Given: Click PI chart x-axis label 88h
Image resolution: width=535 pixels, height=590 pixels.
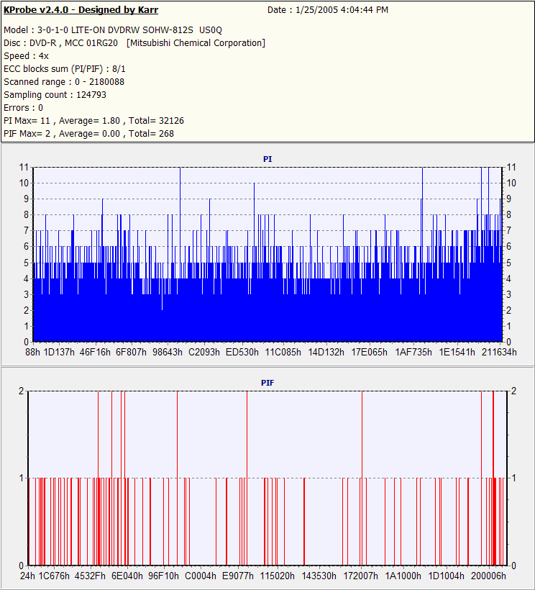Looking at the screenshot, I should [32, 352].
